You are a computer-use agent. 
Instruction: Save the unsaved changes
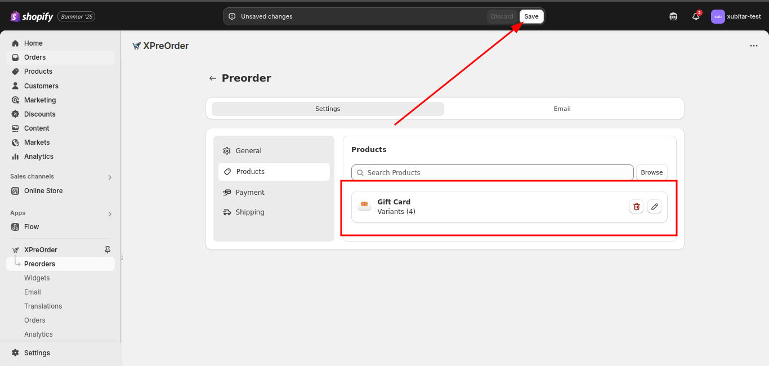pyautogui.click(x=531, y=16)
